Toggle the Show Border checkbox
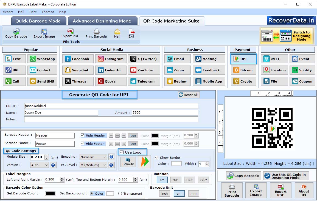317x201 pixels. click(156, 157)
